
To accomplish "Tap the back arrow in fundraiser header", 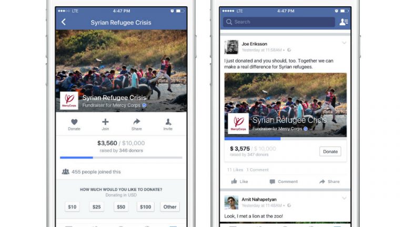I will (x=64, y=22).
